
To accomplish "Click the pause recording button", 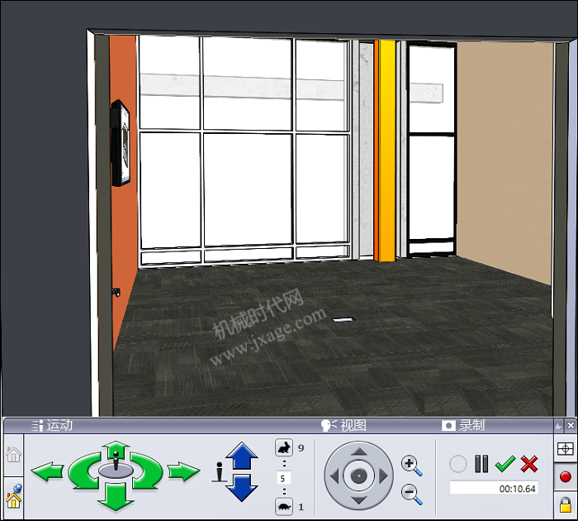I will tap(481, 464).
